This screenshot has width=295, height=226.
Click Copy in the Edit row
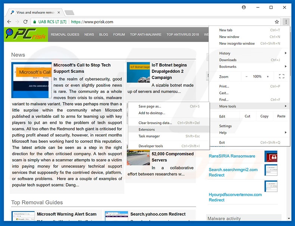pos(264,116)
